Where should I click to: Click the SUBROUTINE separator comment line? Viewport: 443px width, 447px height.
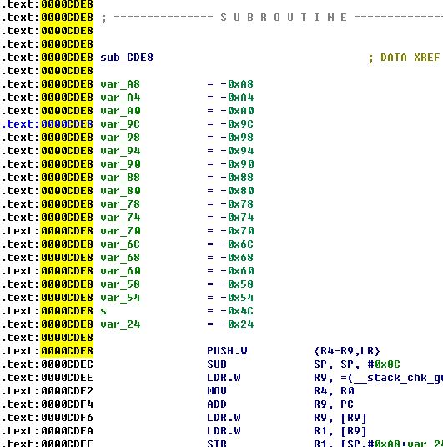pos(272,18)
